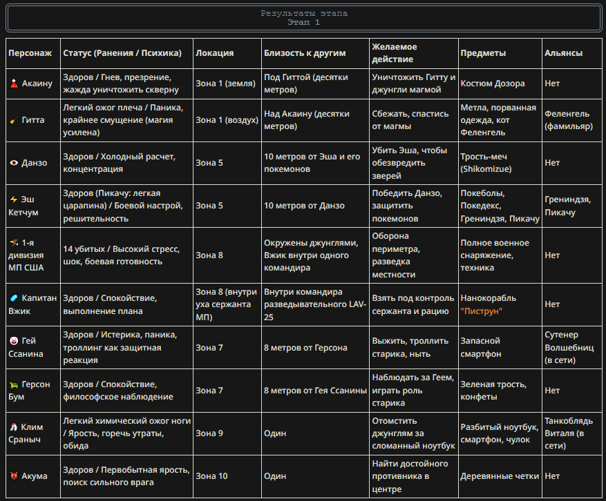Click the turtle icon next to Герсон Бум
Image resolution: width=606 pixels, height=501 pixels.
pos(14,384)
